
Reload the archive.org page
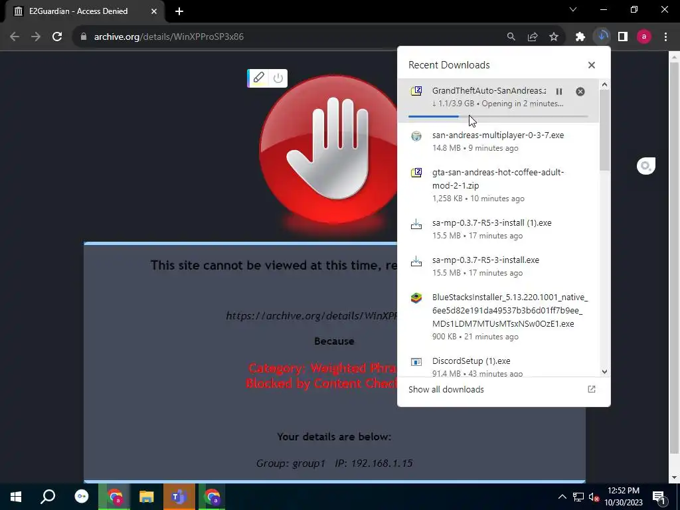[57, 37]
